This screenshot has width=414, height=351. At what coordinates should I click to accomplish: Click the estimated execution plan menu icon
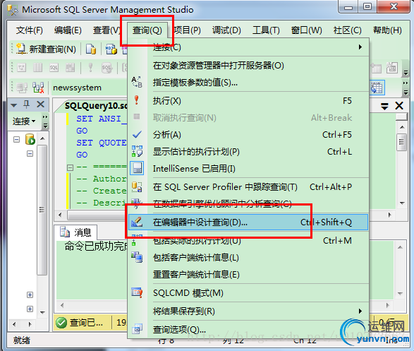click(137, 151)
